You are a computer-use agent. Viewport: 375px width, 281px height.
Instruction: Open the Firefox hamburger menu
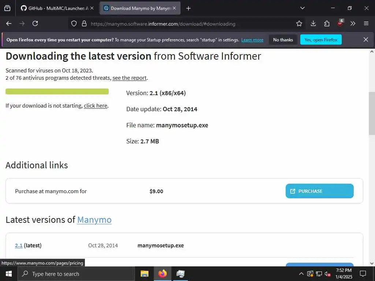tap(366, 23)
